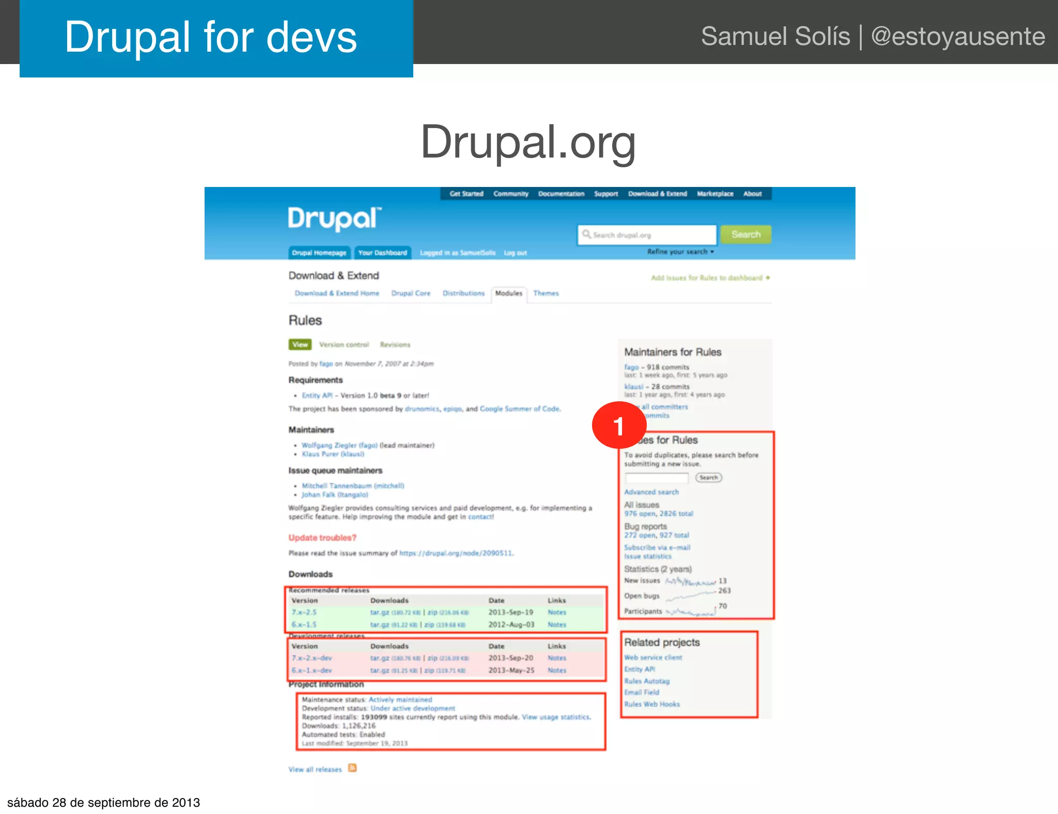
Task: Click the drunomics sponsor link
Action: pyautogui.click(x=422, y=409)
